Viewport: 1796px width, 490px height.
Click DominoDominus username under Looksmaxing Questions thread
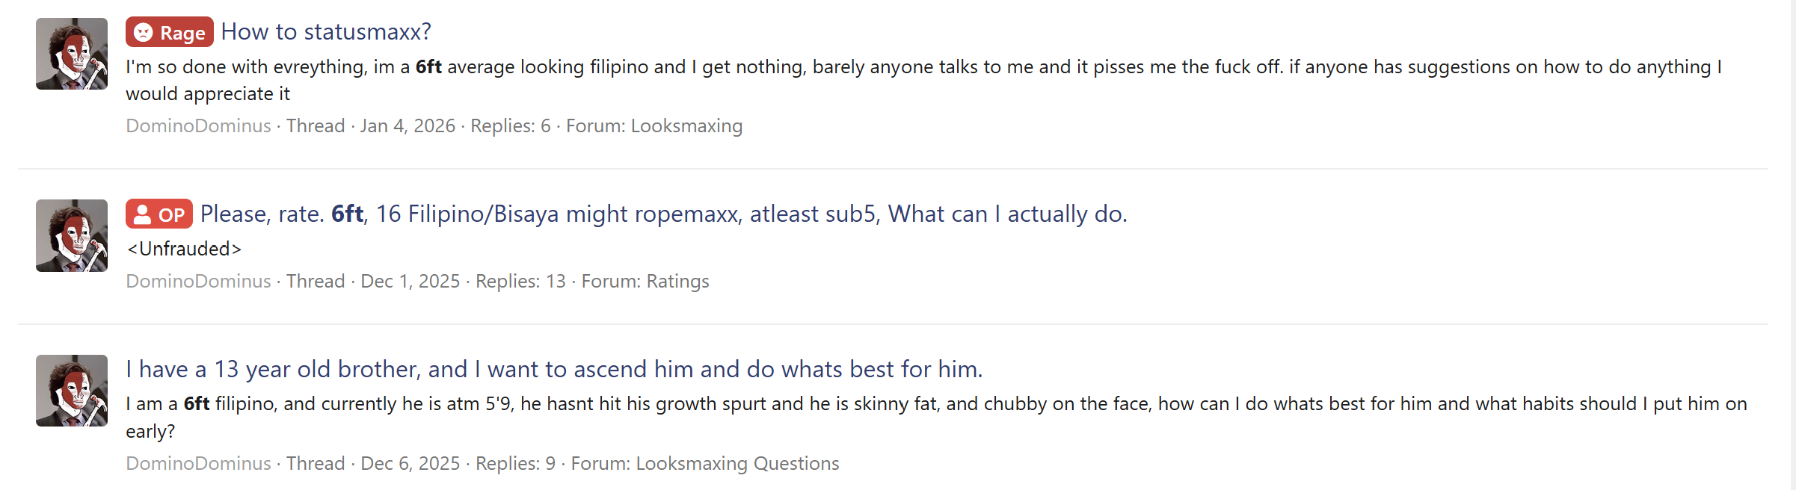(x=198, y=464)
